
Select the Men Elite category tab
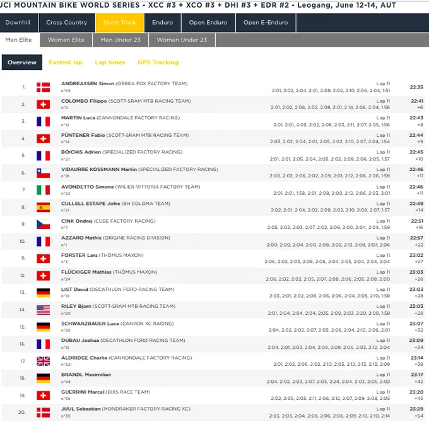[18, 40]
